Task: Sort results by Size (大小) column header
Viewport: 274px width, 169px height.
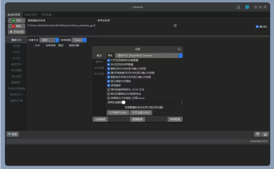Action: [37, 46]
